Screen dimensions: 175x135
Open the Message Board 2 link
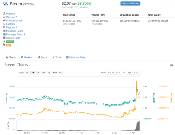16,34
